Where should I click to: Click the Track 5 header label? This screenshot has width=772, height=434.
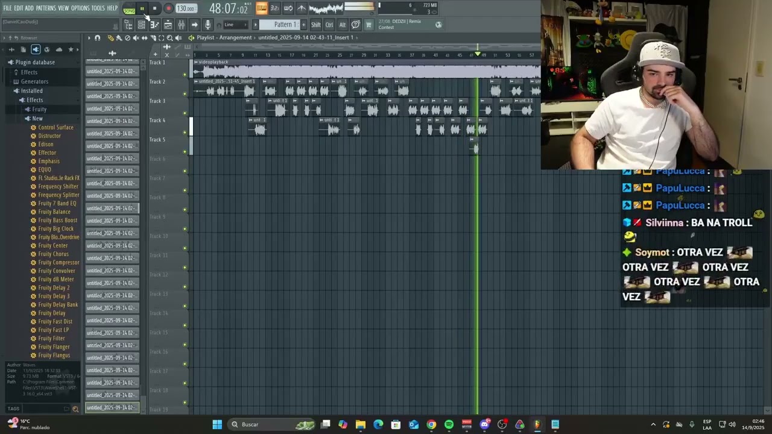coord(157,139)
